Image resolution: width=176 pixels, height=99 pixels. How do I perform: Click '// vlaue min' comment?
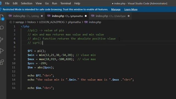coord(86,55)
